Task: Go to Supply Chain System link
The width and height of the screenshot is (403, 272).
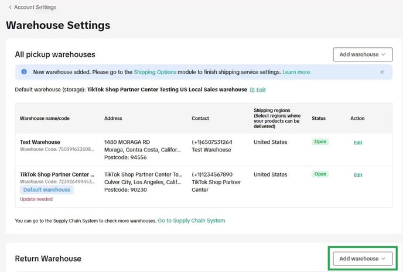Action: pos(191,221)
